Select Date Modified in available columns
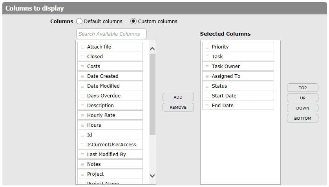 click(x=110, y=86)
